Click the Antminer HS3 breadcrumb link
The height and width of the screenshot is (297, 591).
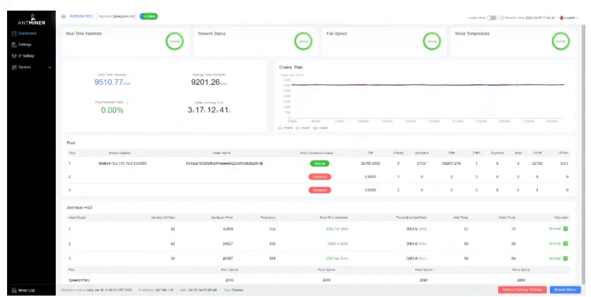point(81,16)
